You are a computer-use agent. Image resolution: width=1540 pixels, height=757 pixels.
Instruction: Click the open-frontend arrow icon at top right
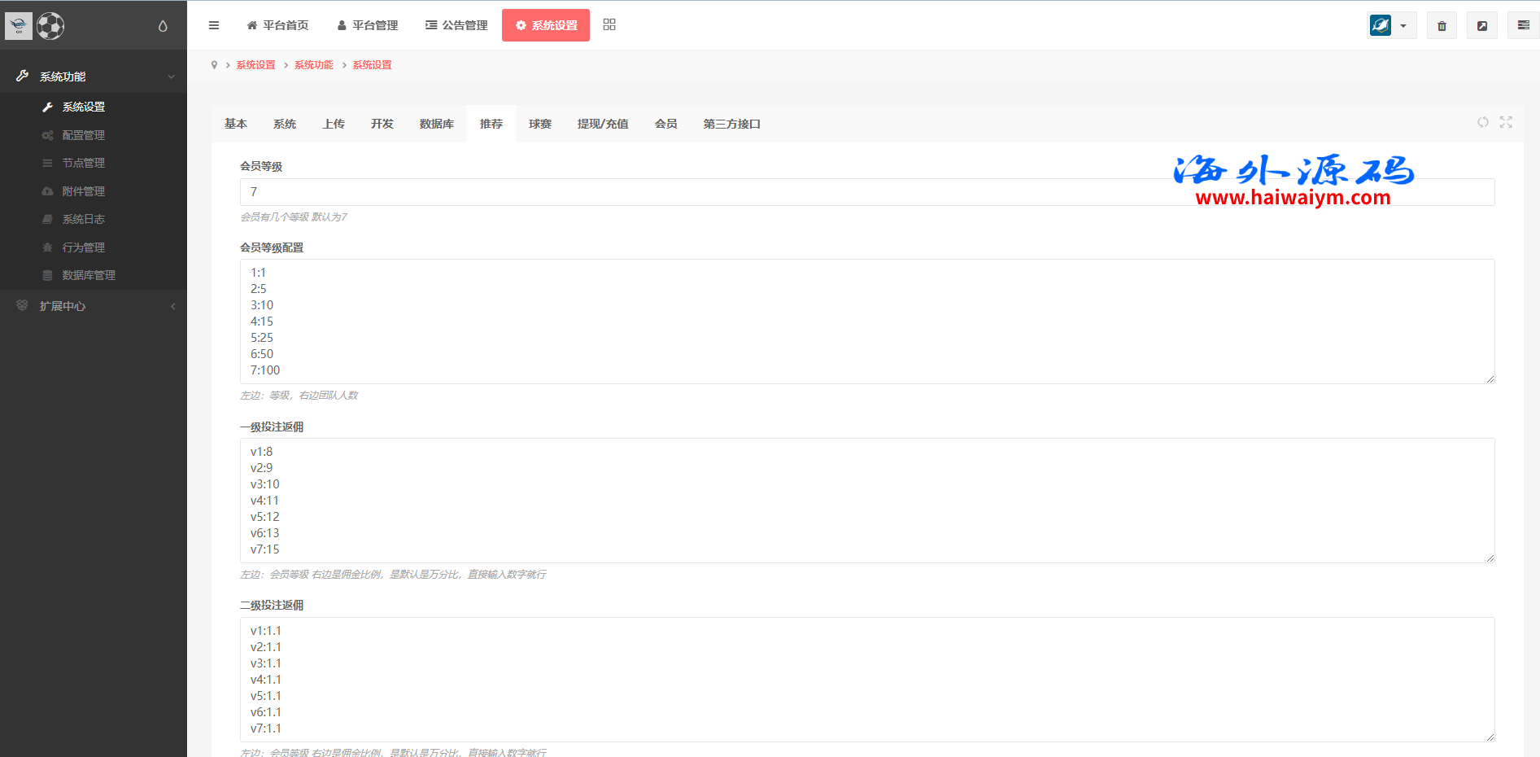tap(1482, 26)
